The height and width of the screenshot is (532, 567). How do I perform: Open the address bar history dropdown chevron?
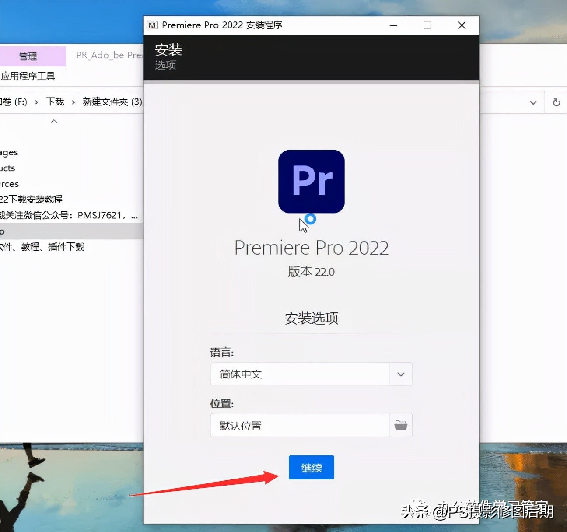click(x=533, y=102)
